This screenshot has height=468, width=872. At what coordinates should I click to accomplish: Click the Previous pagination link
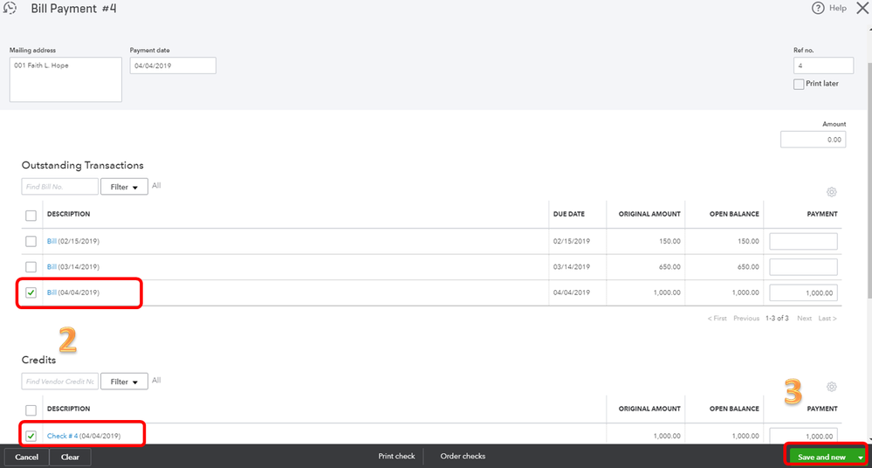tap(746, 319)
